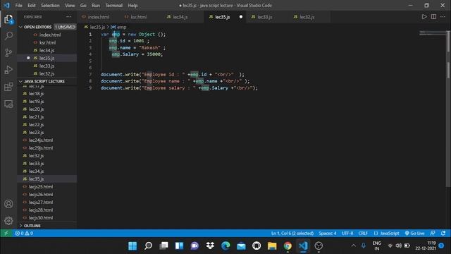The width and height of the screenshot is (451, 254).
Task: Open the Help menu
Action: 132,5
